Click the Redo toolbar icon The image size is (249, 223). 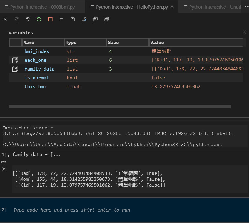[x=16, y=19]
